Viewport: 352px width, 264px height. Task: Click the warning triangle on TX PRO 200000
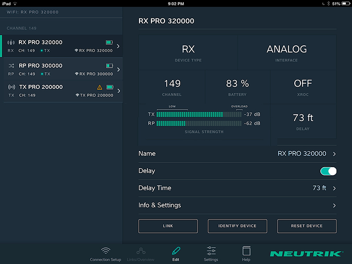tap(100, 87)
